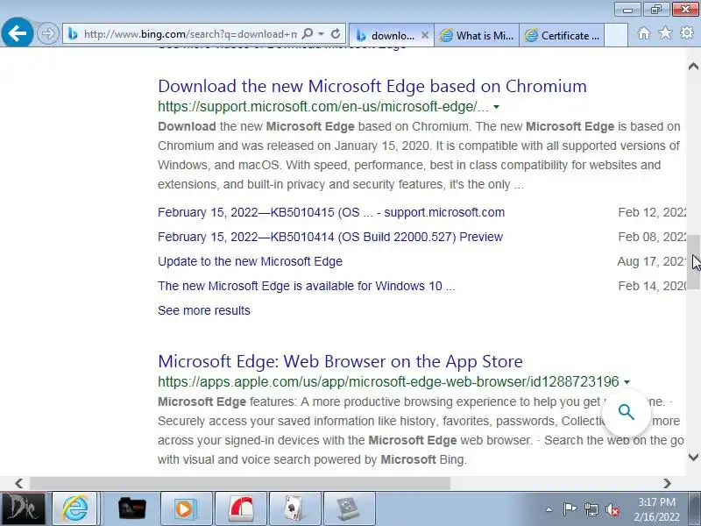This screenshot has width=701, height=526.
Task: Open the Solitaire cards taskbar icon
Action: pos(294,508)
